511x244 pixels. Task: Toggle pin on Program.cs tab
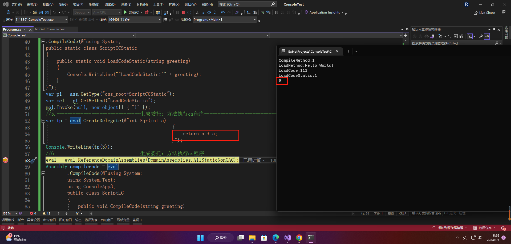pos(26,30)
